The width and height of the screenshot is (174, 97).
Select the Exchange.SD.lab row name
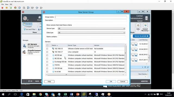pos(60,62)
